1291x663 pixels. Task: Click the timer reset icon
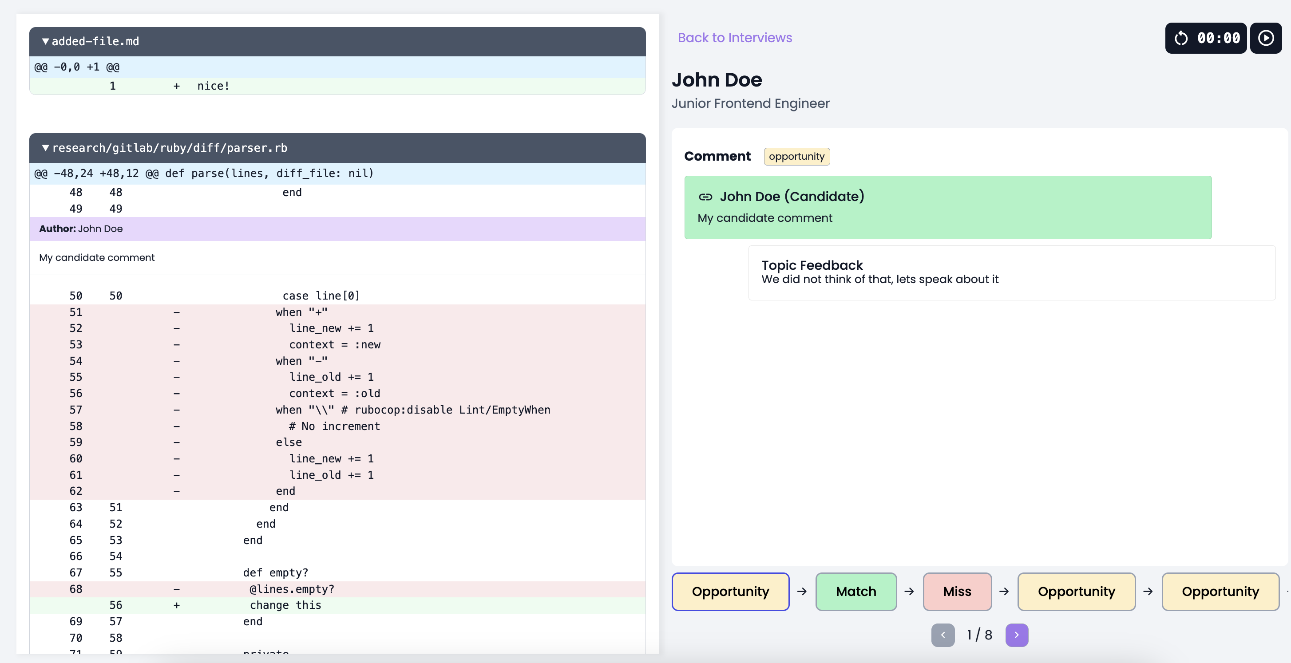click(1181, 38)
